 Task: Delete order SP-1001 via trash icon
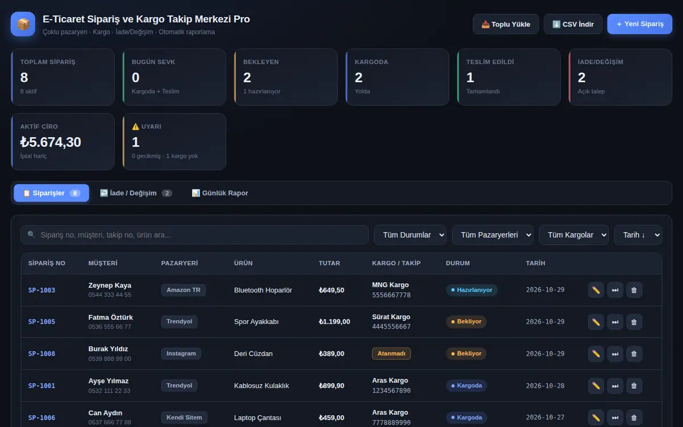click(x=635, y=385)
